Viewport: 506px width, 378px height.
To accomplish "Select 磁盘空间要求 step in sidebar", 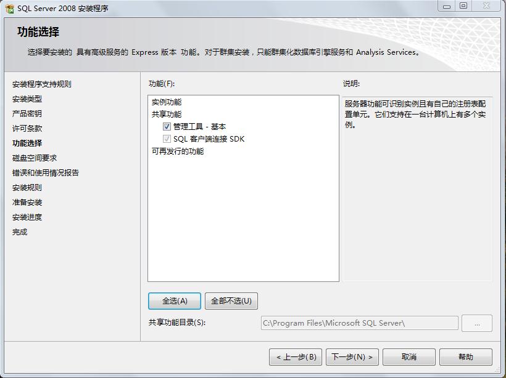I will (35, 158).
